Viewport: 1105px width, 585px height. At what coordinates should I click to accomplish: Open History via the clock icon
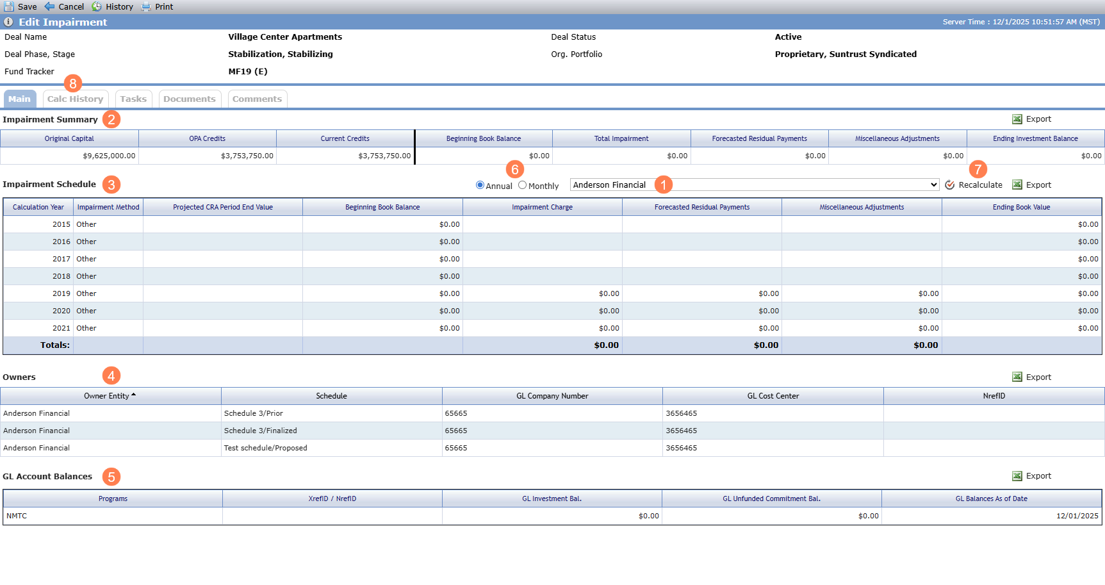[97, 6]
